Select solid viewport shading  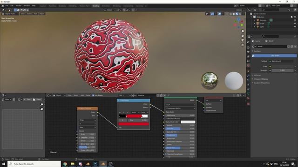click(234, 14)
